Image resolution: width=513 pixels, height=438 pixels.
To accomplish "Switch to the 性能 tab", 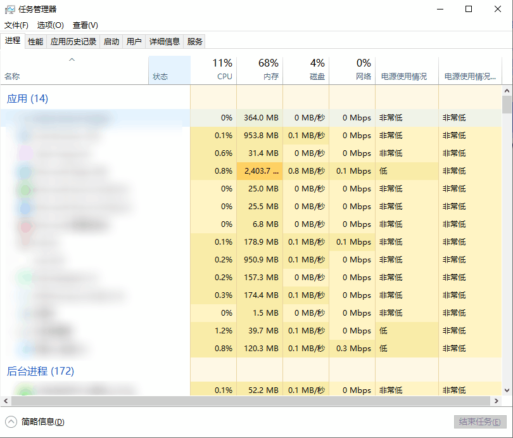I will [x=35, y=42].
